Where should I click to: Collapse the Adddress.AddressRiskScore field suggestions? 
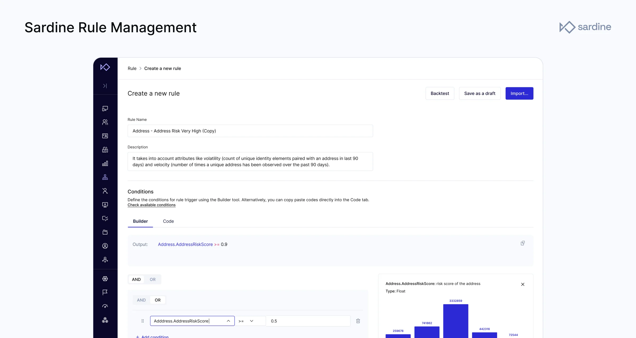[x=228, y=321]
